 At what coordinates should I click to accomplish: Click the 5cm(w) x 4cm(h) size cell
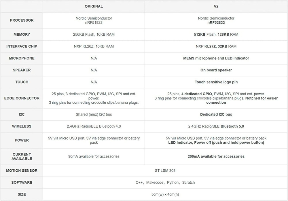coord(165,194)
